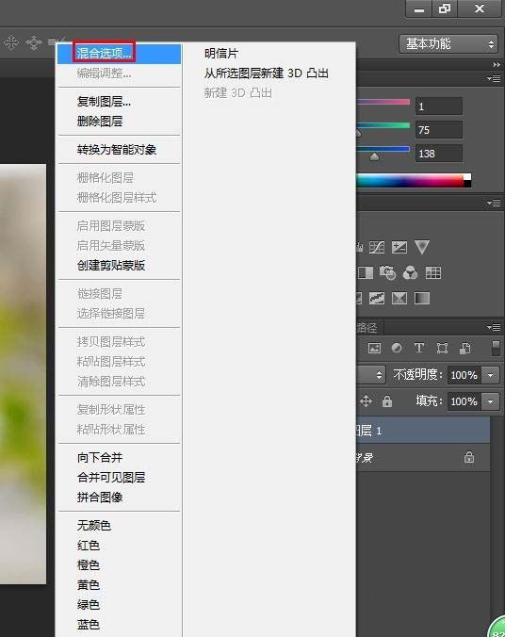Filter layers by smart objects icon
The image size is (505, 637).
tap(464, 348)
